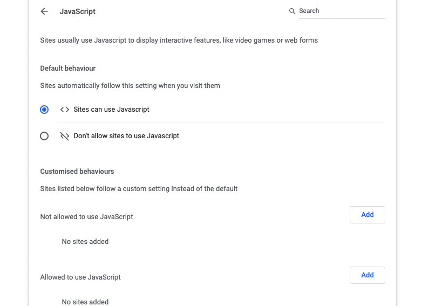The height and width of the screenshot is (306, 429).
Task: Click the magnifying glass search icon
Action: pyautogui.click(x=292, y=11)
